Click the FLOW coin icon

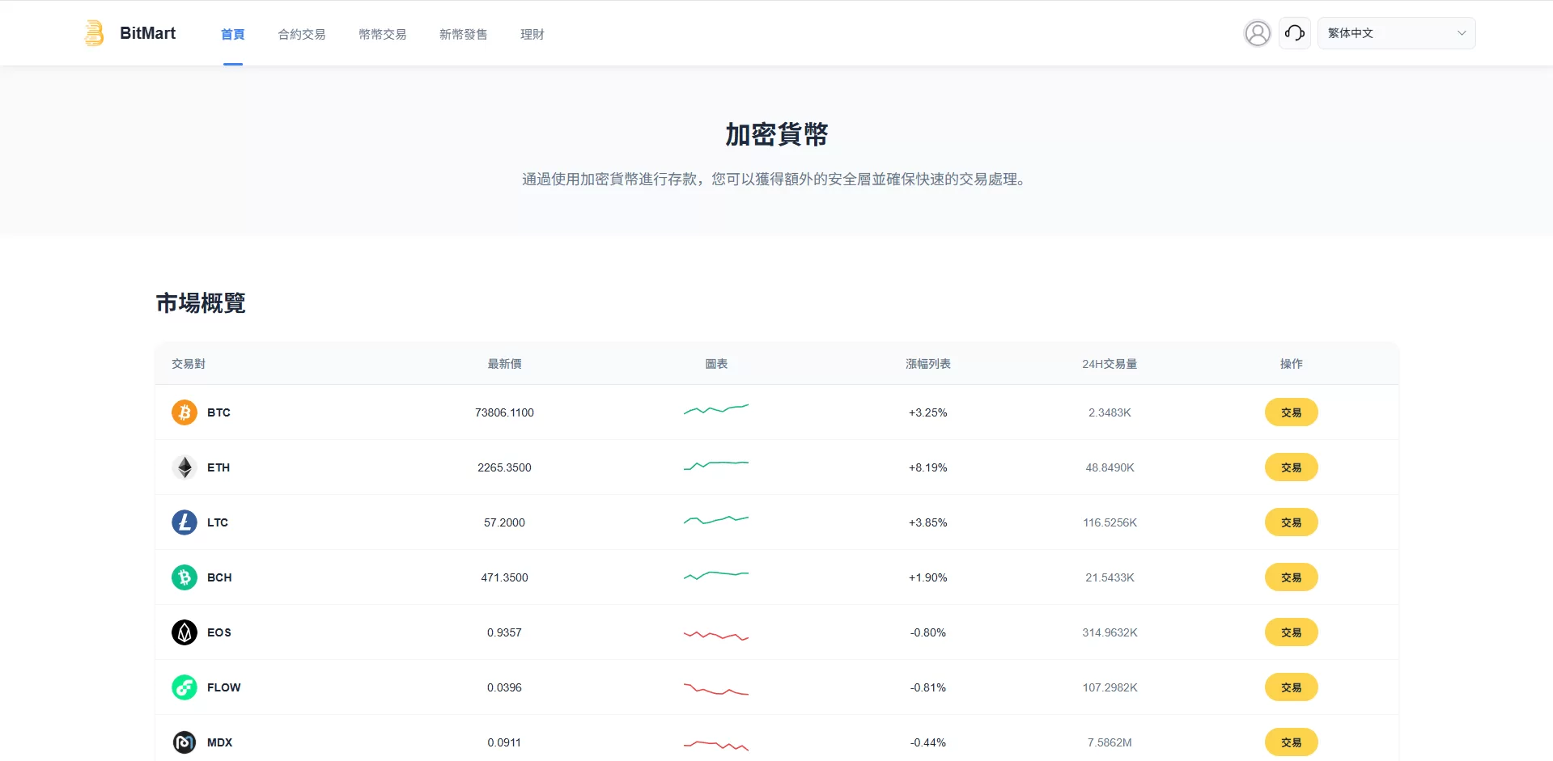point(185,687)
